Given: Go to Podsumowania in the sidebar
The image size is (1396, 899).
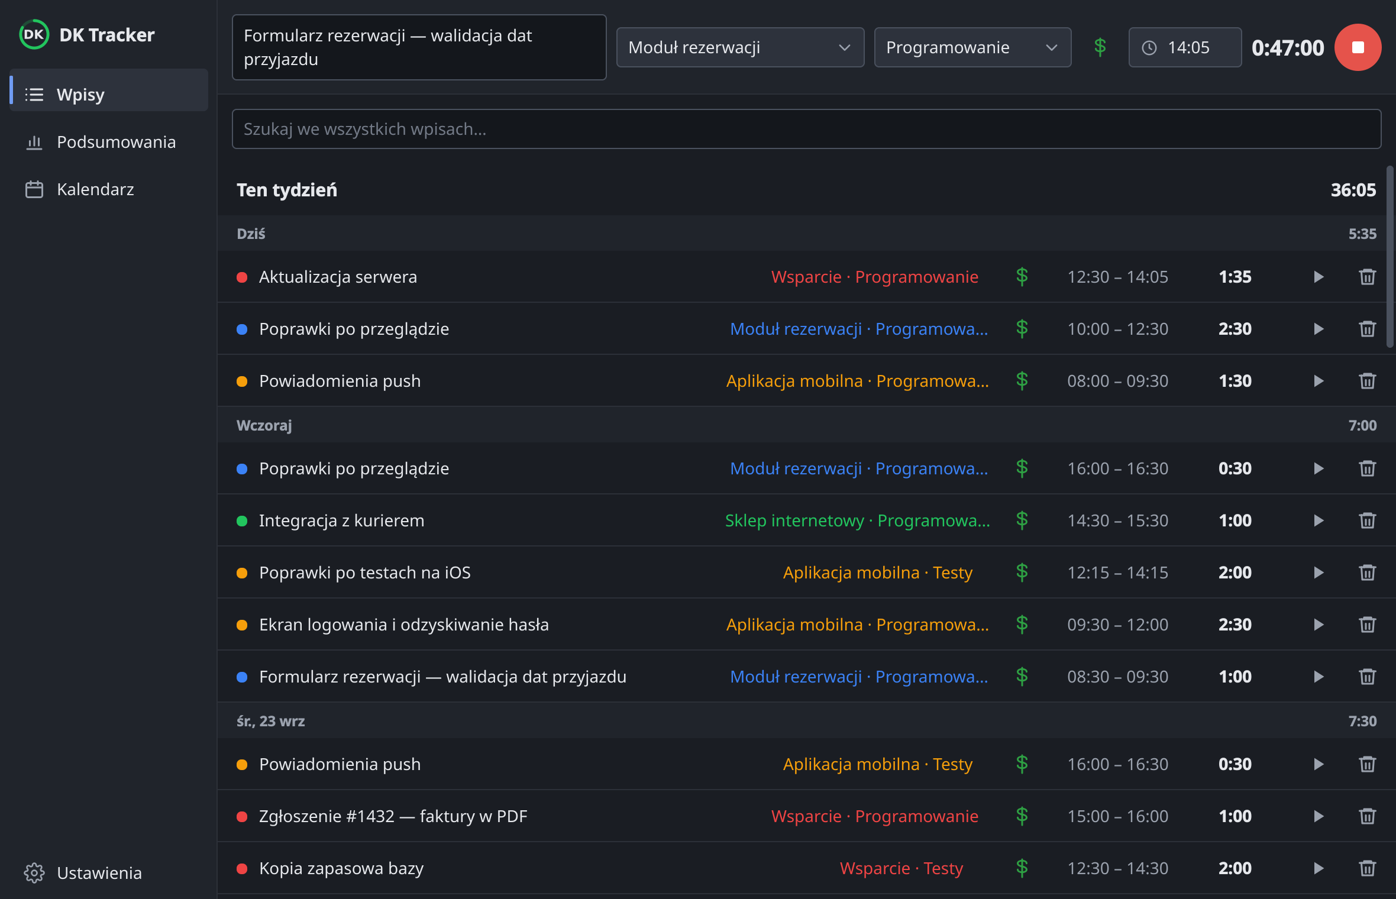Looking at the screenshot, I should [x=109, y=142].
